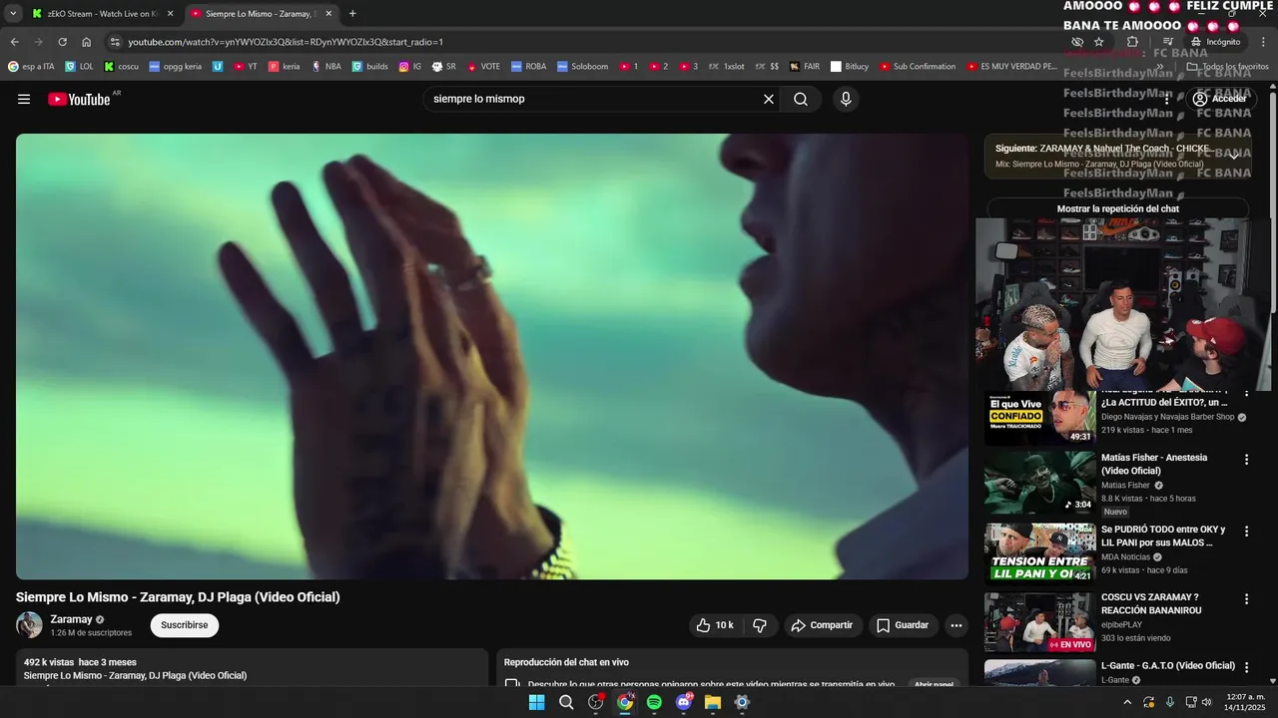
Task: Reload the page in Chrome
Action: pos(62,42)
